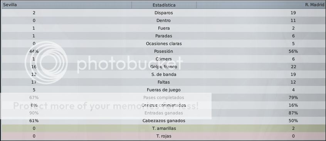Click the Golpe franco label
Image resolution: width=326 pixels, height=141 pixels.
pyautogui.click(x=164, y=67)
